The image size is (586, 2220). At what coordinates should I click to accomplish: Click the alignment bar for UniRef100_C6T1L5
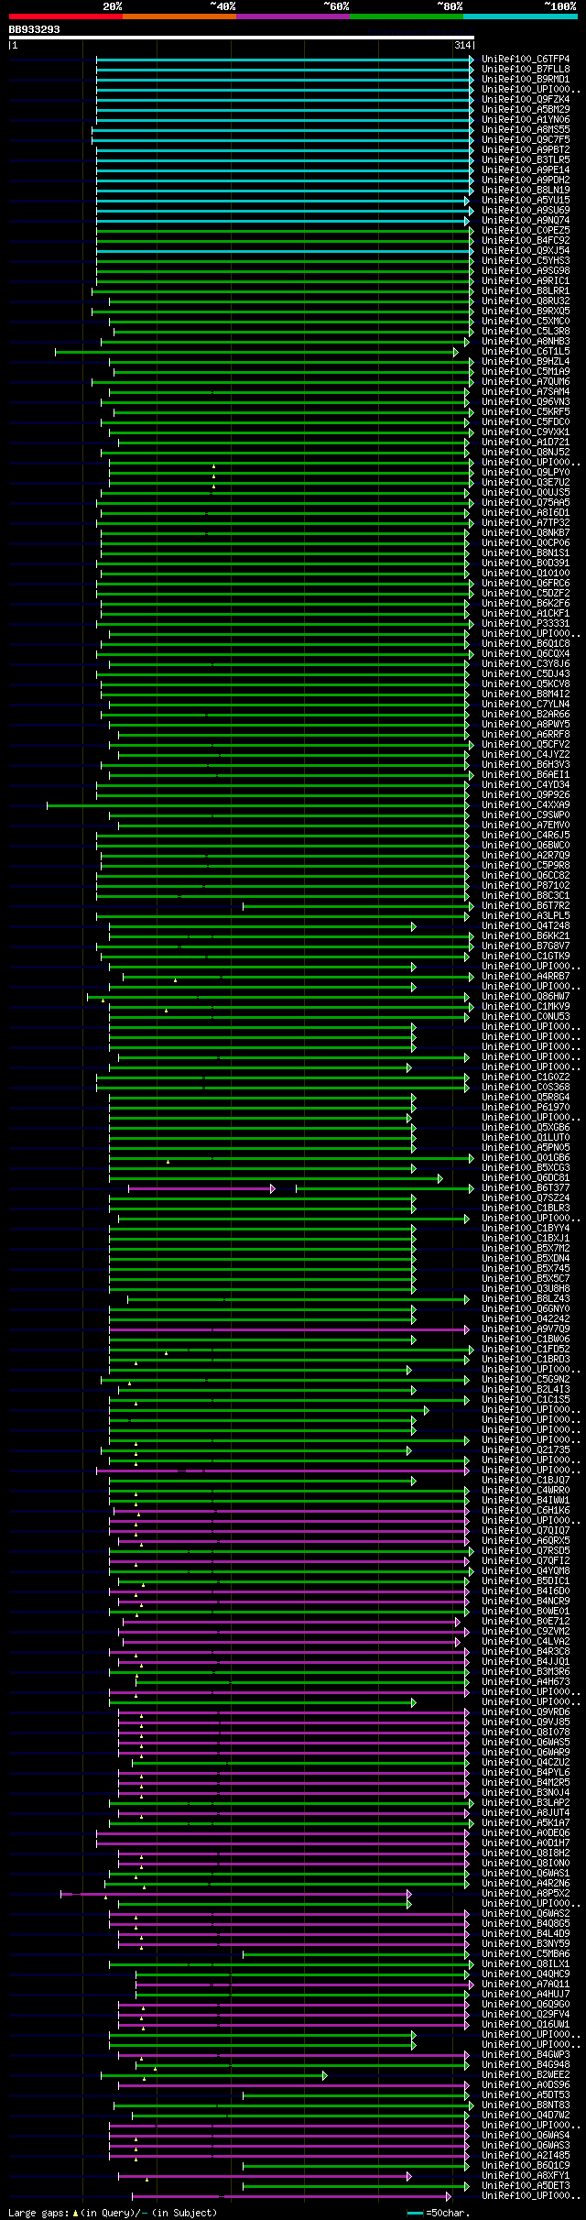point(256,352)
